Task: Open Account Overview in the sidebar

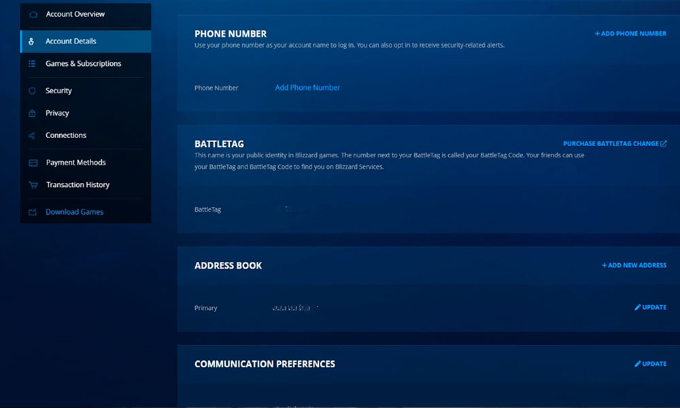Action: [x=86, y=14]
